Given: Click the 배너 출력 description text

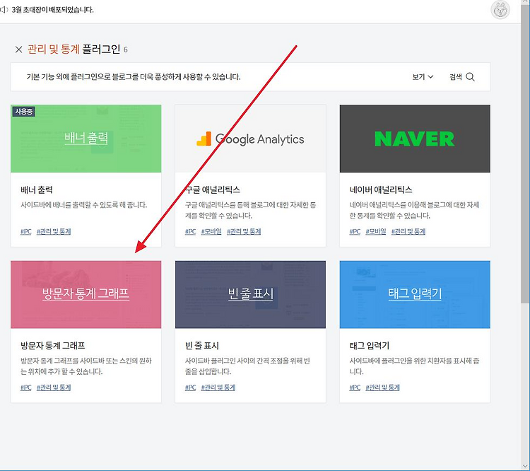Looking at the screenshot, I should point(84,204).
